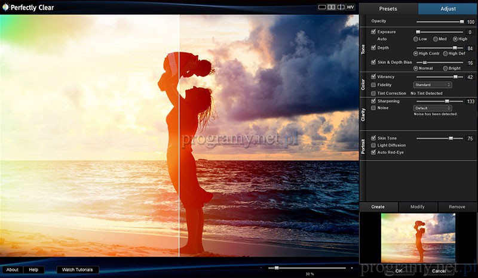The height and width of the screenshot is (278, 478).
Task: Toggle the H/V orientation icon
Action: pyautogui.click(x=350, y=7)
